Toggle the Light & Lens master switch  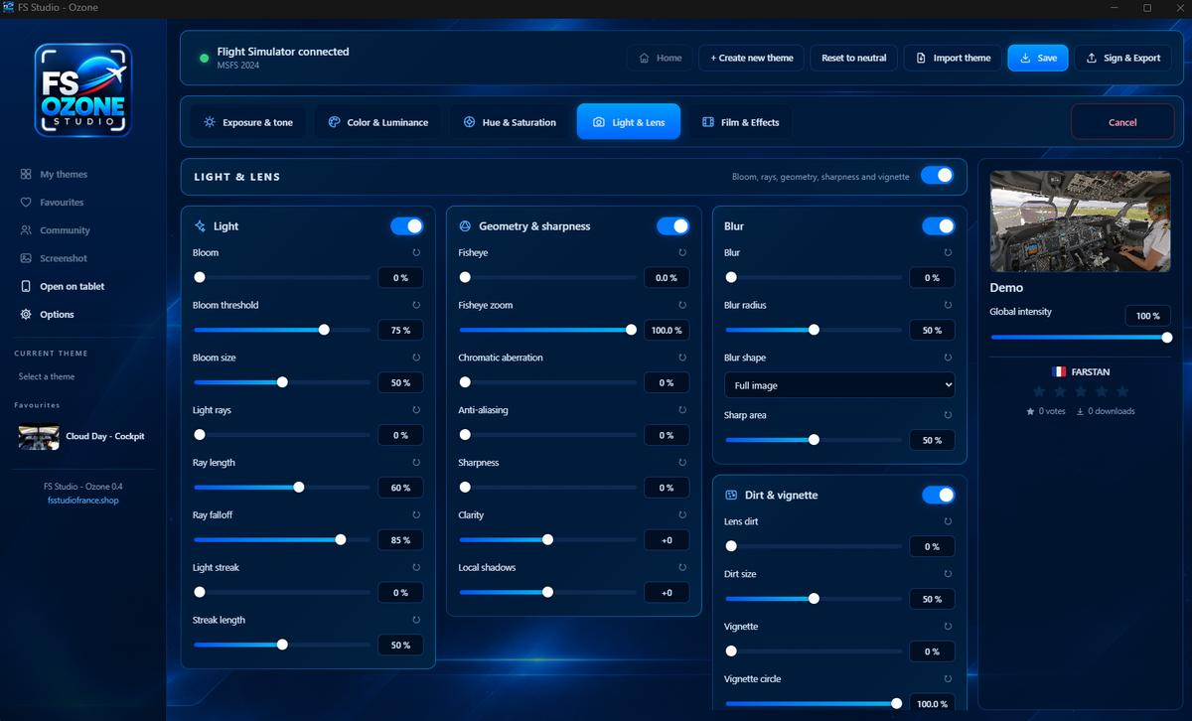[x=937, y=176]
